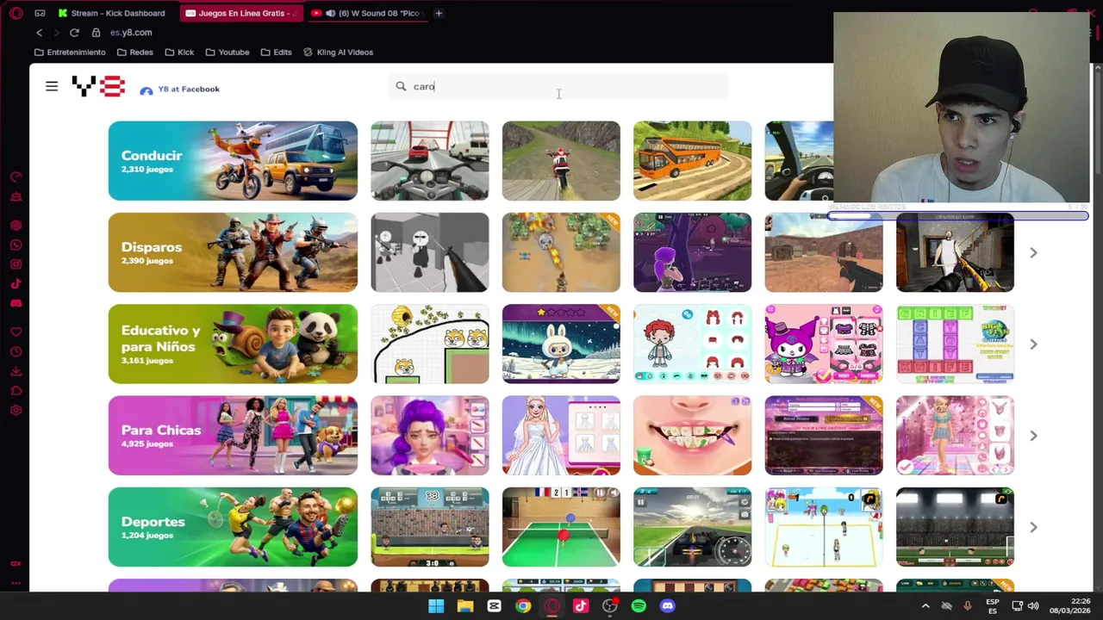Open history clock in Opera sidebar

point(16,351)
